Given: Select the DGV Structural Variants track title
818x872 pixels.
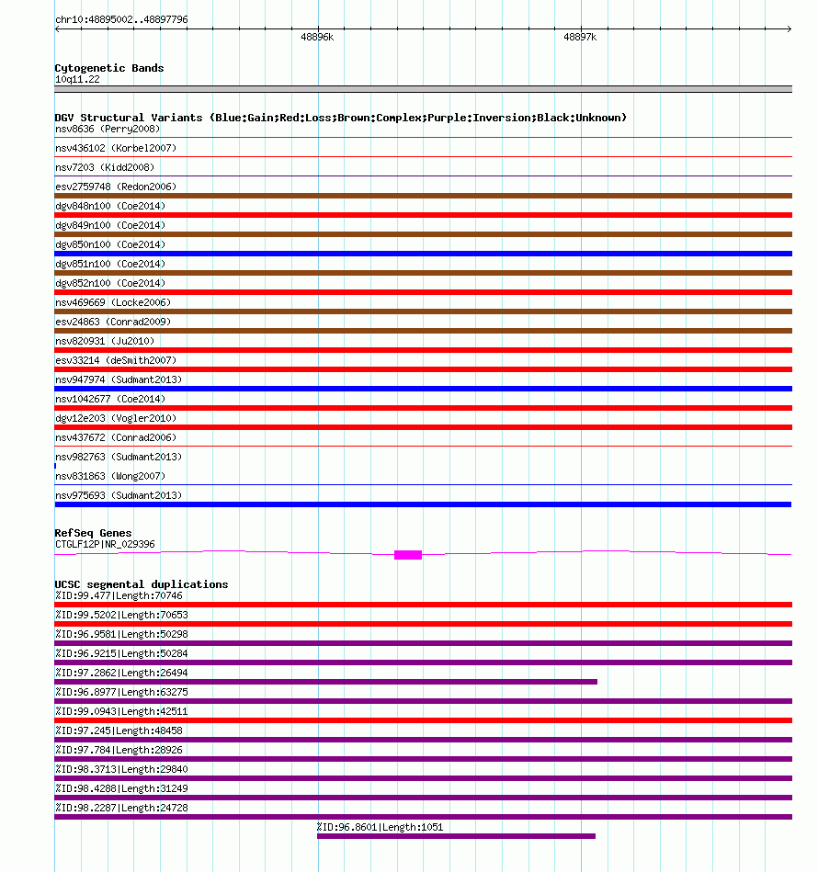Looking at the screenshot, I should coord(340,118).
